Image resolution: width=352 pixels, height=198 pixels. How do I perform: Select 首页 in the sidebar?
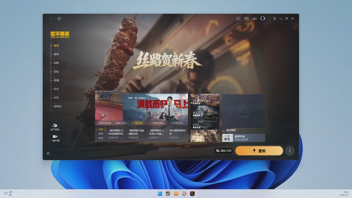(56, 46)
